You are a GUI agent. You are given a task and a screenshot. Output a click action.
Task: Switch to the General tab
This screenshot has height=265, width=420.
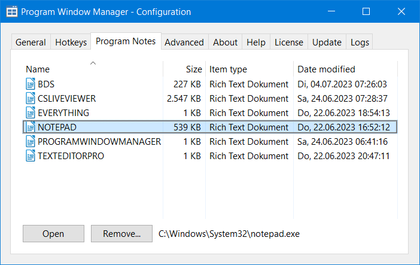pyautogui.click(x=31, y=42)
